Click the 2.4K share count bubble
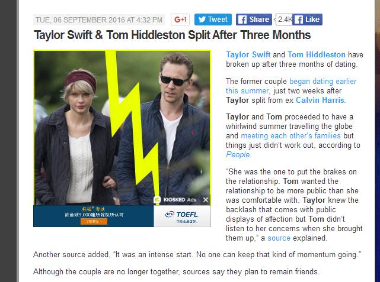380x282 pixels. 283,20
